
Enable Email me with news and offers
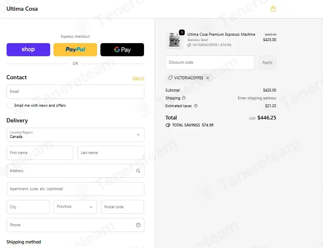[x=9, y=106]
